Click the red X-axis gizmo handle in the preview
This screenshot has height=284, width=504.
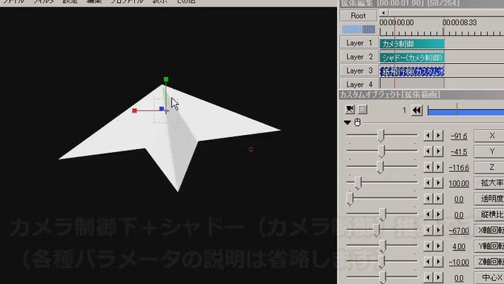135,110
